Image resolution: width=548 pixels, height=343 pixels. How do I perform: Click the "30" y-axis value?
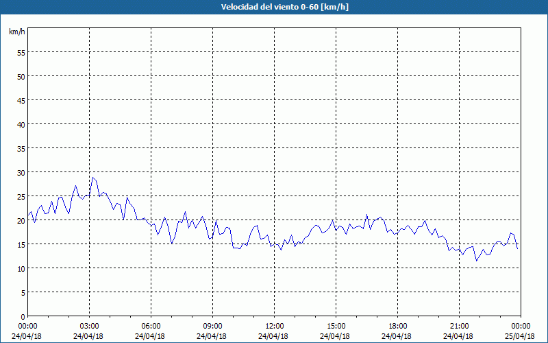(21, 173)
